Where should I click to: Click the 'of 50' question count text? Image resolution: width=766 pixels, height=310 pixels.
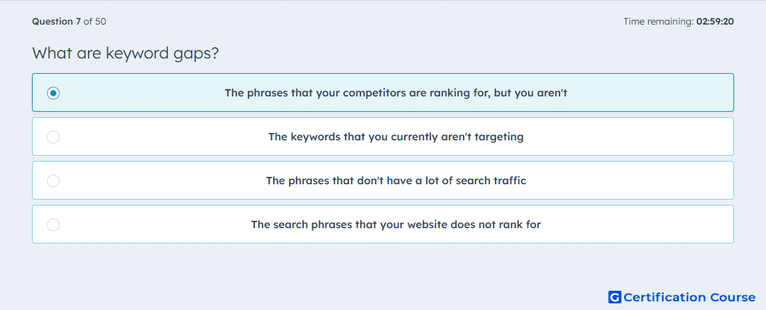95,21
